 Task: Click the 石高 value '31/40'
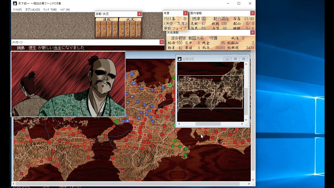pos(249,19)
